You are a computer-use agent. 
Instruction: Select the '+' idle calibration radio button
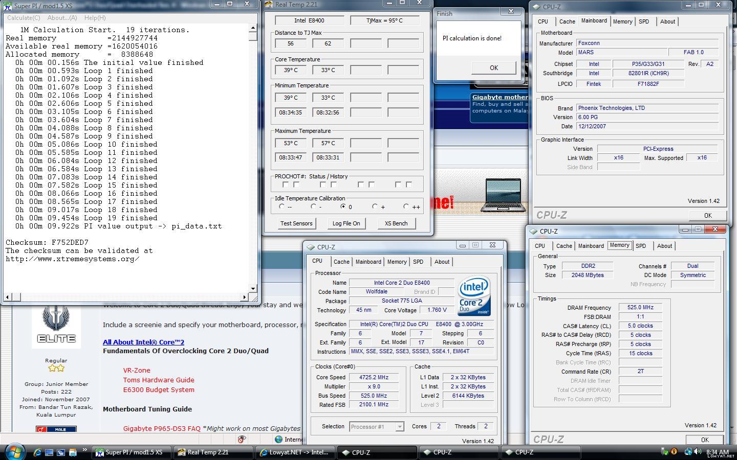[x=375, y=206]
